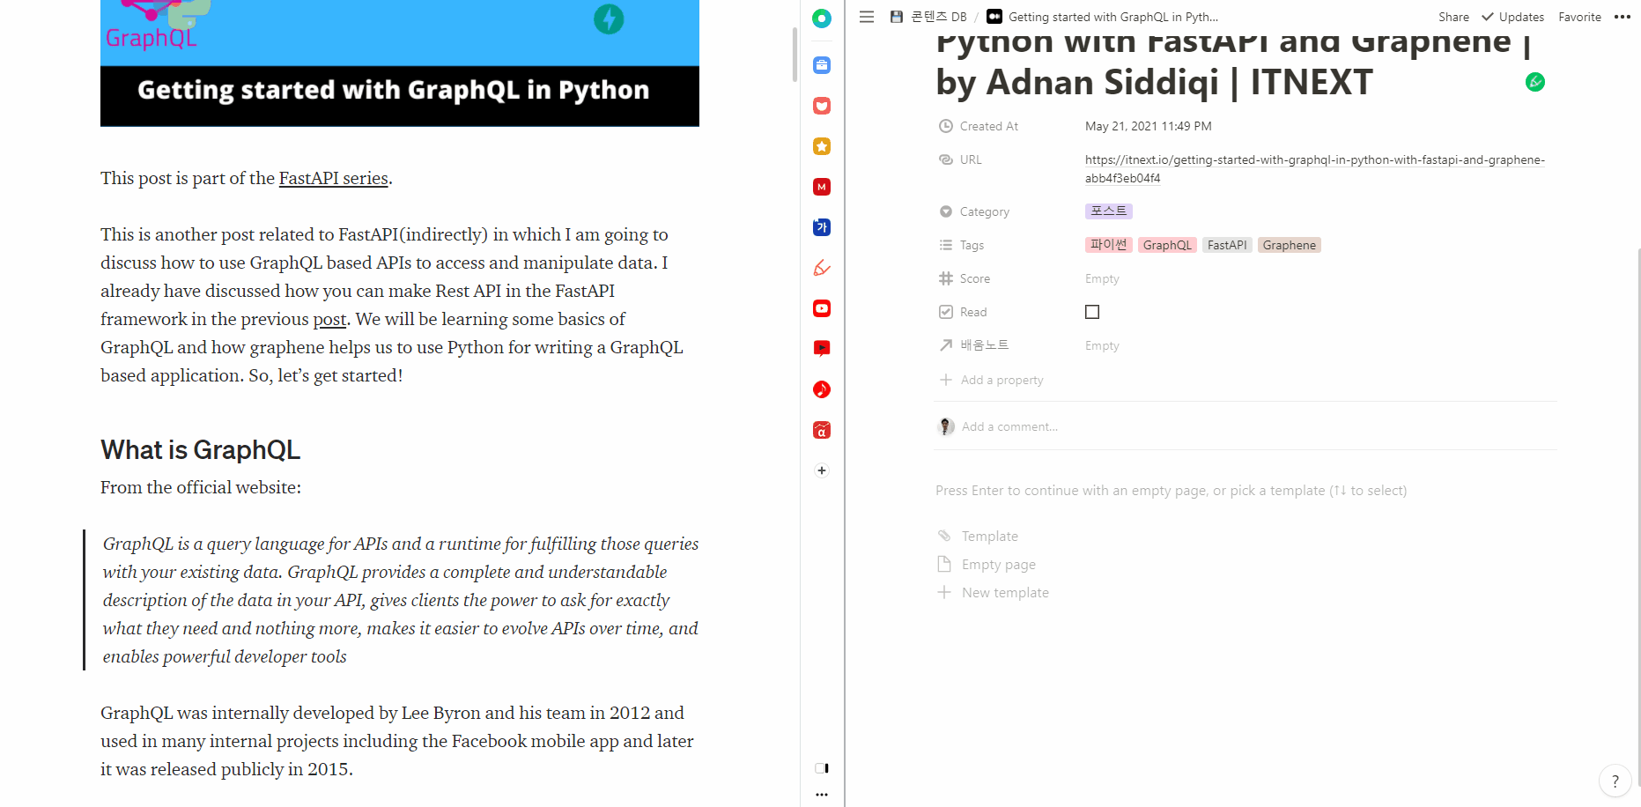Open the YouTube sidebar icon
The width and height of the screenshot is (1641, 807).
click(x=822, y=308)
